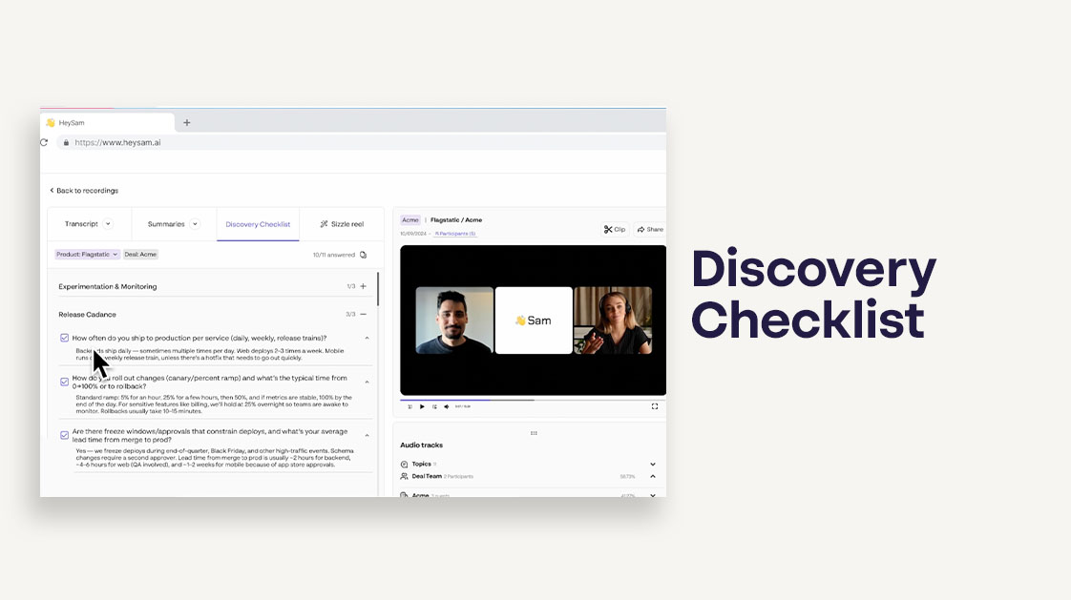Click the Deal: Acme tag
The width and height of the screenshot is (1071, 600).
[140, 254]
